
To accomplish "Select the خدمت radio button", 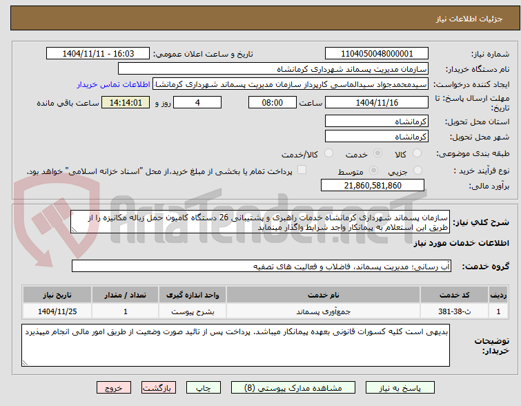I will coord(377,153).
